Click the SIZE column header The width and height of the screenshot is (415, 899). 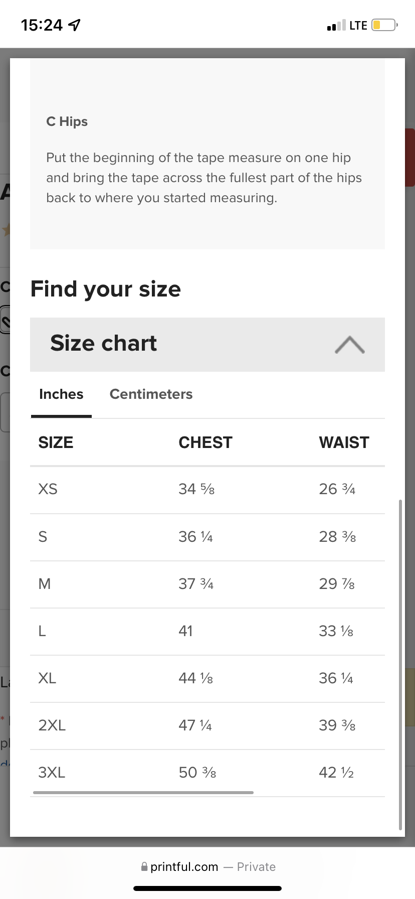(56, 442)
